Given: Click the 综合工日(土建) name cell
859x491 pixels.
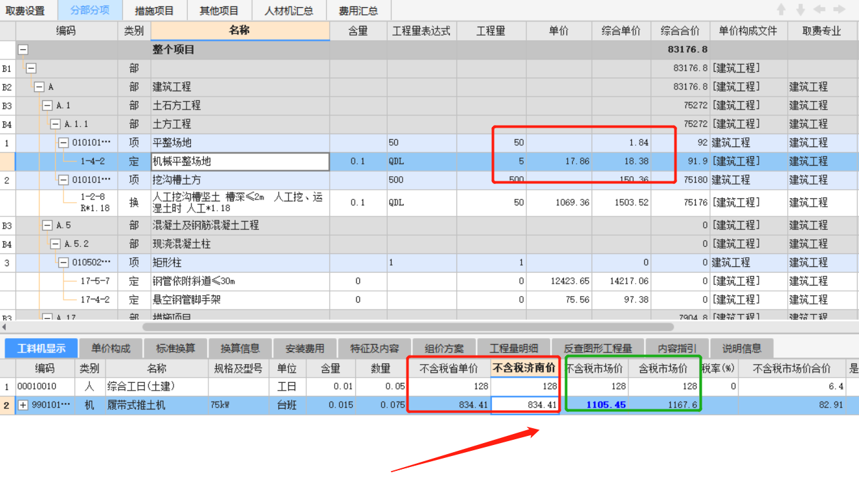Looking at the screenshot, I should tap(156, 387).
